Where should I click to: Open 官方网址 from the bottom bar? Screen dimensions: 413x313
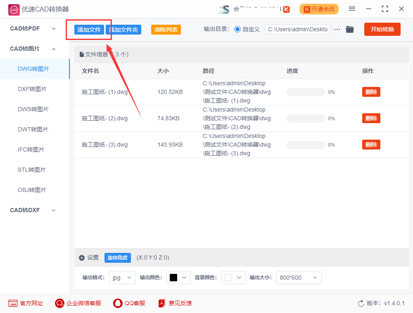(26, 303)
